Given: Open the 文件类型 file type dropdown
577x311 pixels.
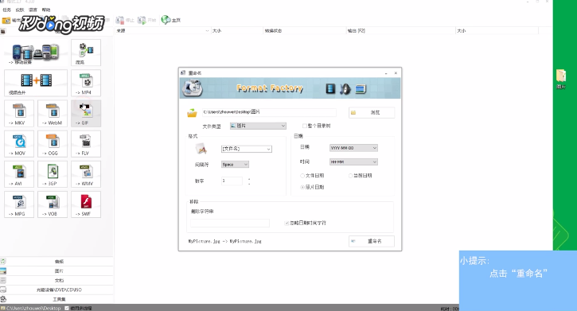Looking at the screenshot, I should [x=258, y=126].
